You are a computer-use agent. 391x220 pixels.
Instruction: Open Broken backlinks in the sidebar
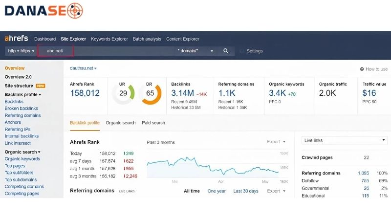click(x=22, y=108)
